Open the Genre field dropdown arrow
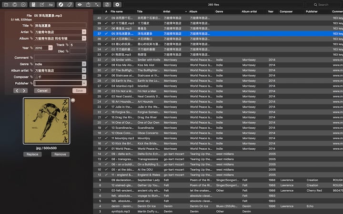The width and height of the screenshot is (343, 214). pyautogui.click(x=84, y=64)
